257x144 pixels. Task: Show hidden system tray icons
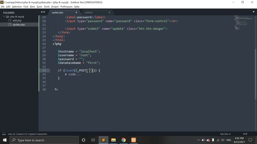click(x=198, y=140)
